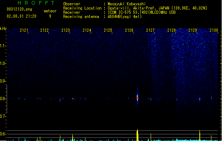Select the file name 08312120.png

tap(19, 9)
